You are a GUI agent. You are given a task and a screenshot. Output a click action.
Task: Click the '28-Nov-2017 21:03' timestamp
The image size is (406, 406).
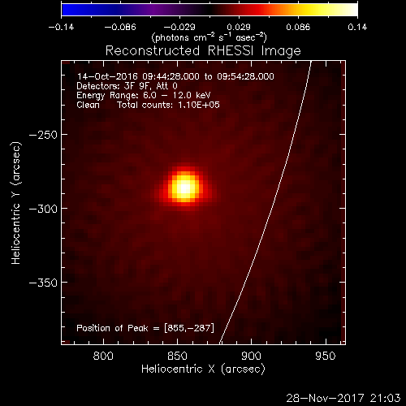343,398
